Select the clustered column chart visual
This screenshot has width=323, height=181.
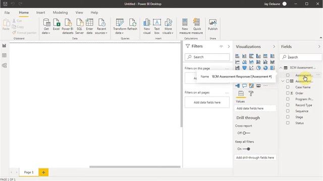tap(258, 56)
